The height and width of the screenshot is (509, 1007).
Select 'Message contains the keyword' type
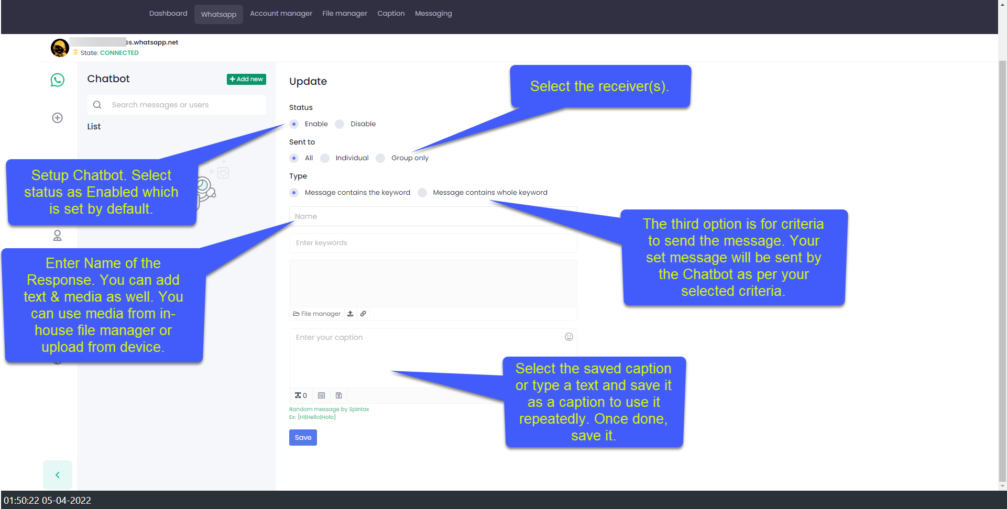click(x=294, y=193)
